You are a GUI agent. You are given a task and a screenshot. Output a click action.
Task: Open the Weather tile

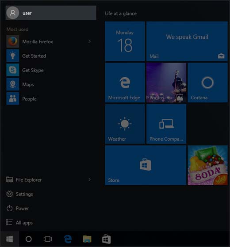pyautogui.click(x=125, y=124)
